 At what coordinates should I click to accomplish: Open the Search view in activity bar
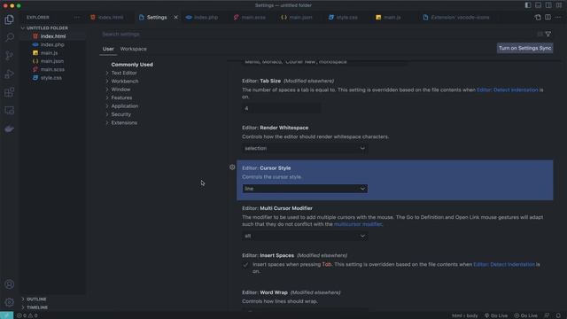point(9,37)
